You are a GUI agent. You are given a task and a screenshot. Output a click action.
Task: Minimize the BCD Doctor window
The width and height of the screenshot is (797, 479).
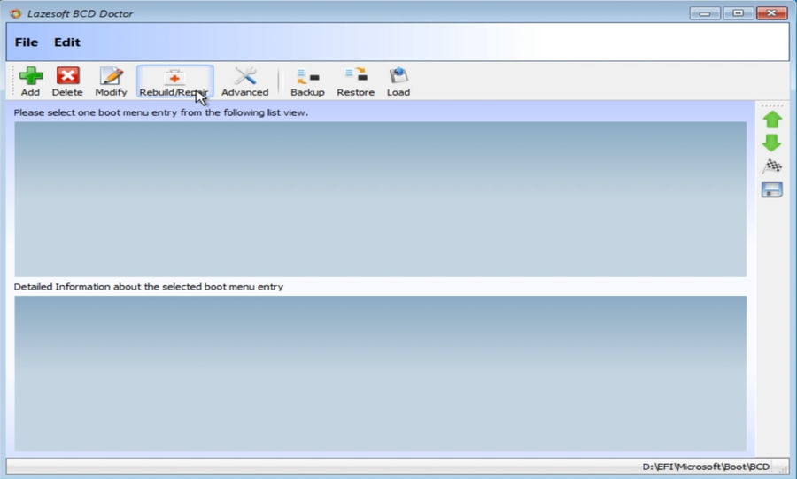point(705,13)
